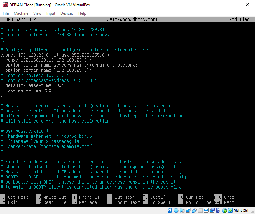
Task: Open the File menu
Action: point(6,13)
